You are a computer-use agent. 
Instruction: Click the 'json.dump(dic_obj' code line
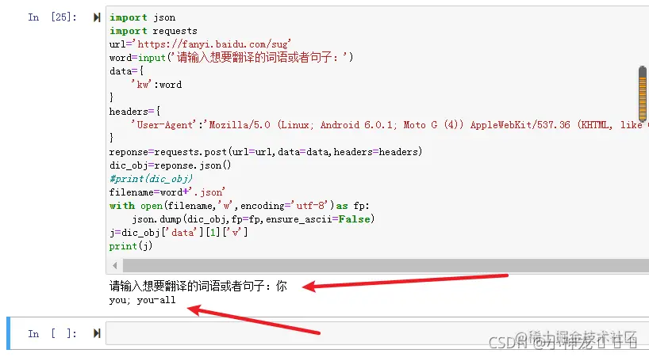tap(253, 219)
